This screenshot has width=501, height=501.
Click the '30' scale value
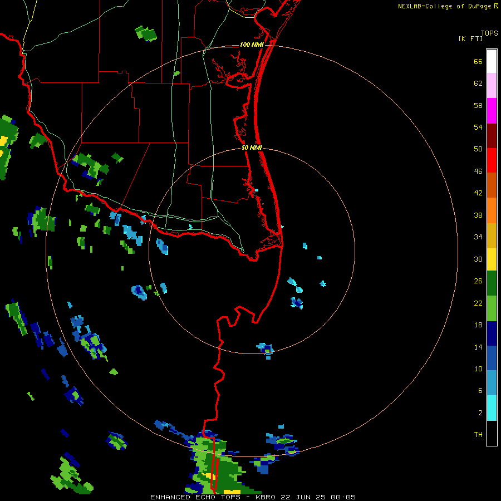pyautogui.click(x=478, y=259)
